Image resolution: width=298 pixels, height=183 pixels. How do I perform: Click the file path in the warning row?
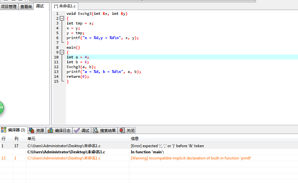click(x=64, y=158)
